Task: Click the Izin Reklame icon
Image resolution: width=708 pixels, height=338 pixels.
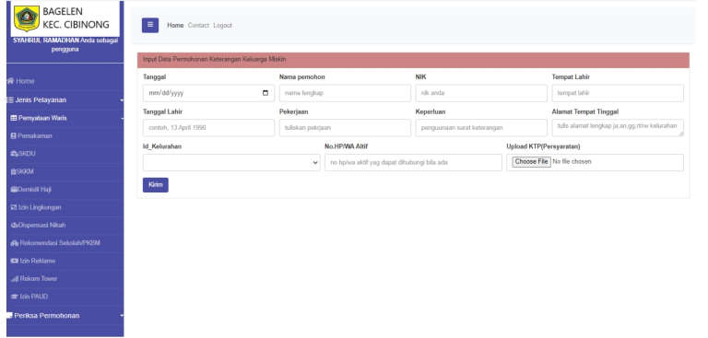Action: pyautogui.click(x=15, y=261)
